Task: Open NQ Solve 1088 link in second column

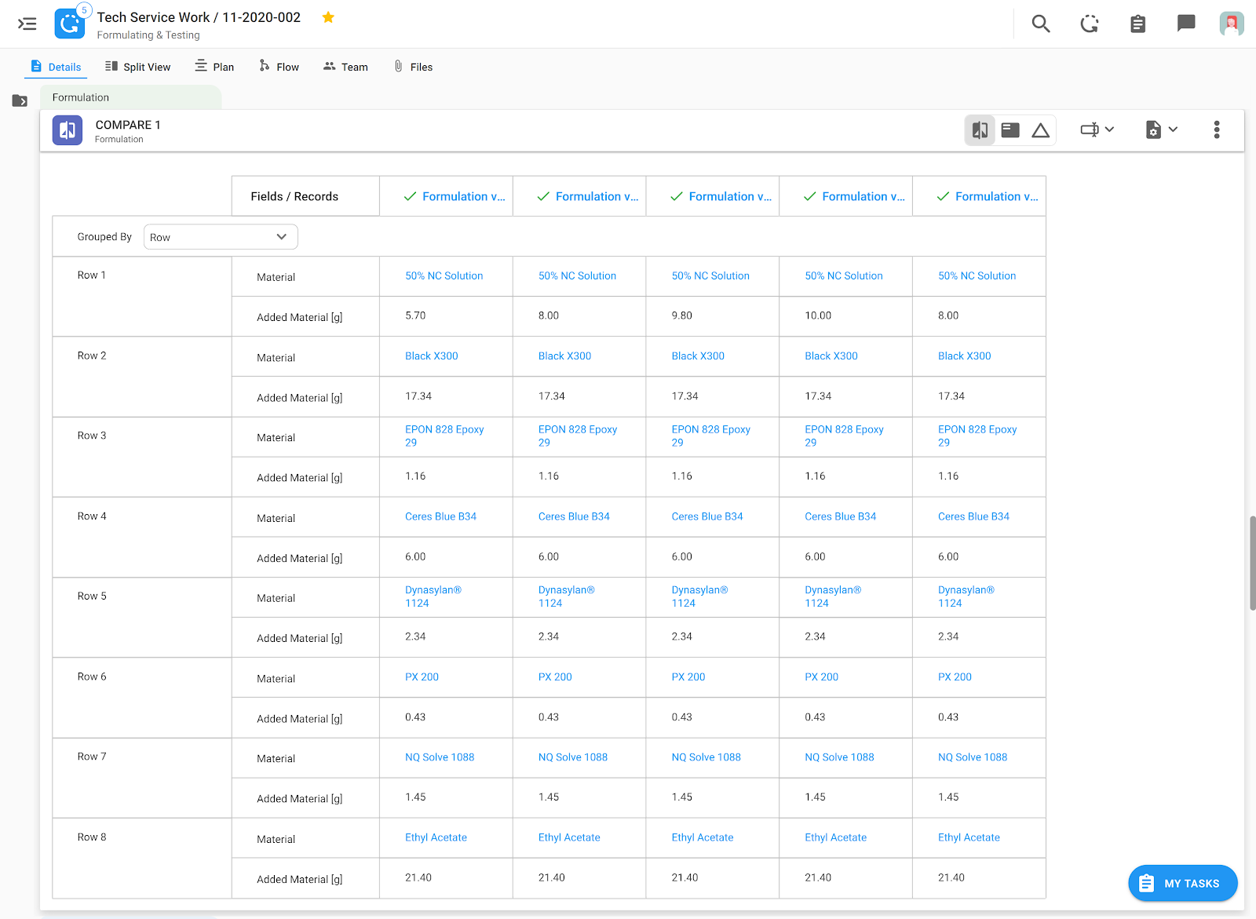Action: tap(573, 757)
